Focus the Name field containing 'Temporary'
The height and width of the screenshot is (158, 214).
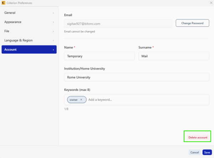tap(99, 56)
